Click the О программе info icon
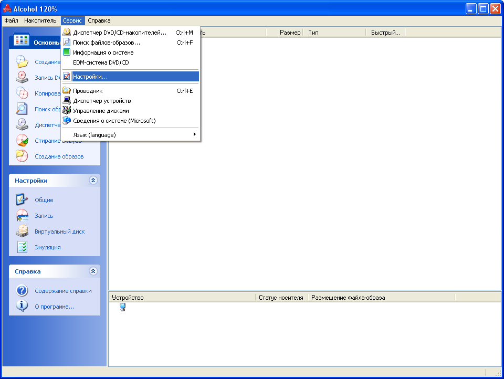The width and height of the screenshot is (504, 379). [22, 306]
